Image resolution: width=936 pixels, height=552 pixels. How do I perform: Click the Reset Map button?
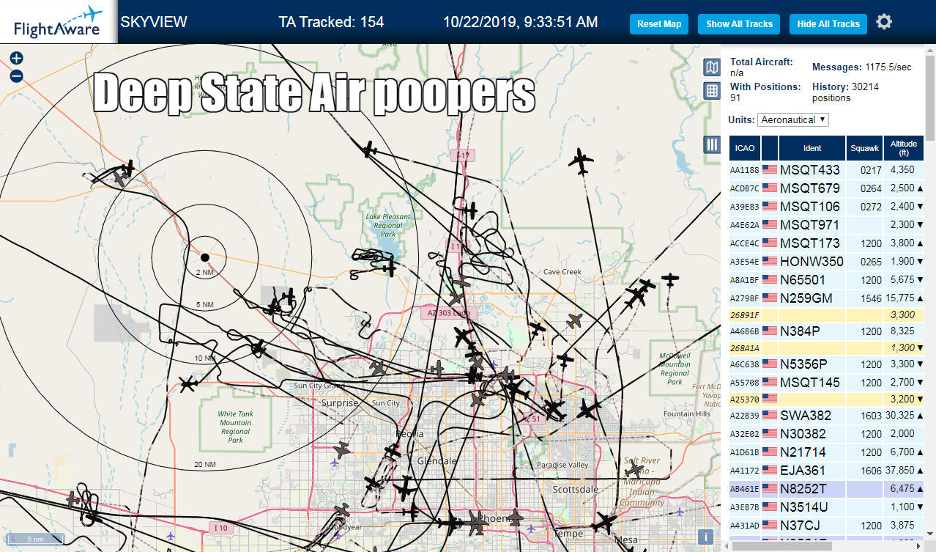pyautogui.click(x=659, y=24)
